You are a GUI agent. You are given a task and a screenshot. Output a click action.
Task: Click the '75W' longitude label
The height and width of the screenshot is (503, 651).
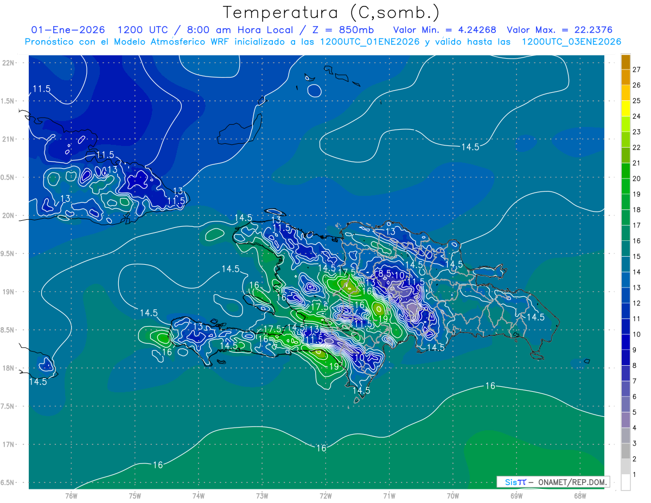coord(135,495)
